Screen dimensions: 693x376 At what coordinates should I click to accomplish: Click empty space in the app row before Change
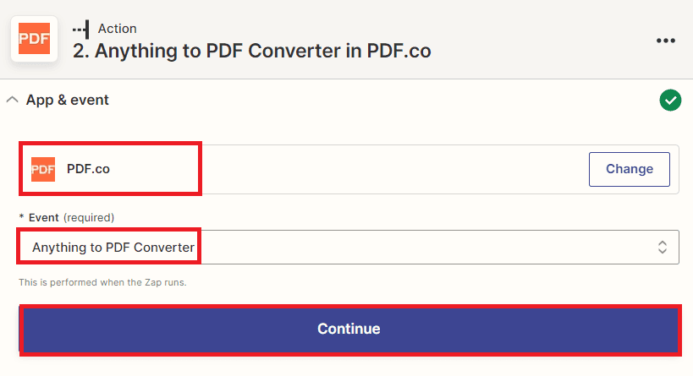pyautogui.click(x=381, y=169)
